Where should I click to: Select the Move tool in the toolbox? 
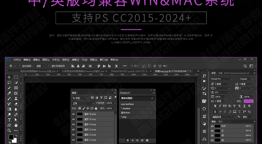[x=9, y=77]
